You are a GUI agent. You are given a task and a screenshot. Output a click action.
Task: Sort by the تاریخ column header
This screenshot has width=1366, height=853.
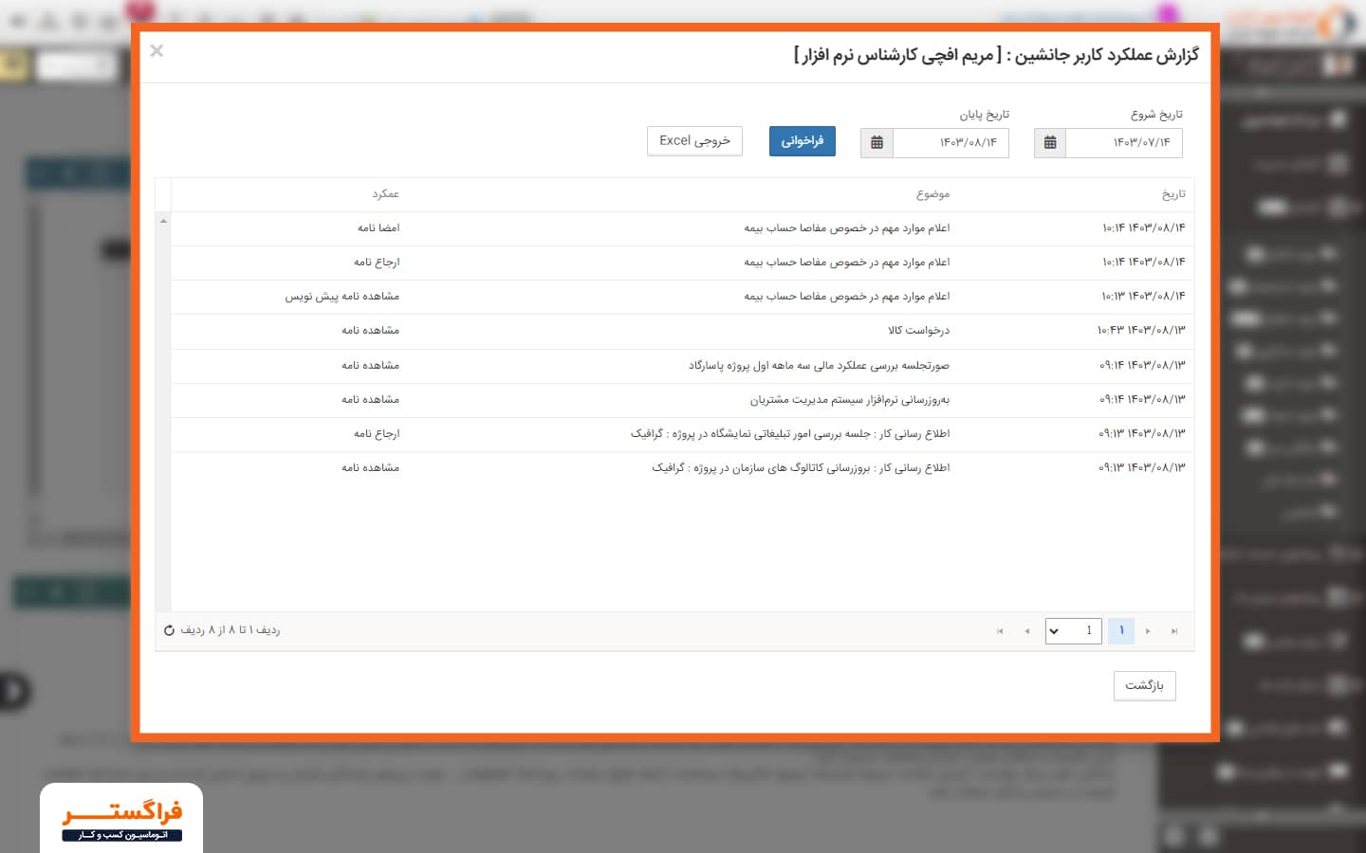click(1173, 194)
